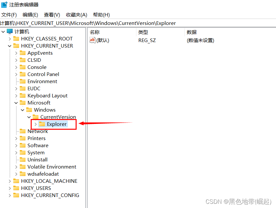Image resolution: width=276 pixels, height=208 pixels.
Task: Click the Windows folder icon
Action: click(x=29, y=110)
